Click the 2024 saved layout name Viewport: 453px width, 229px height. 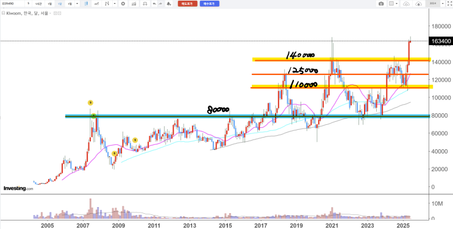[432, 4]
